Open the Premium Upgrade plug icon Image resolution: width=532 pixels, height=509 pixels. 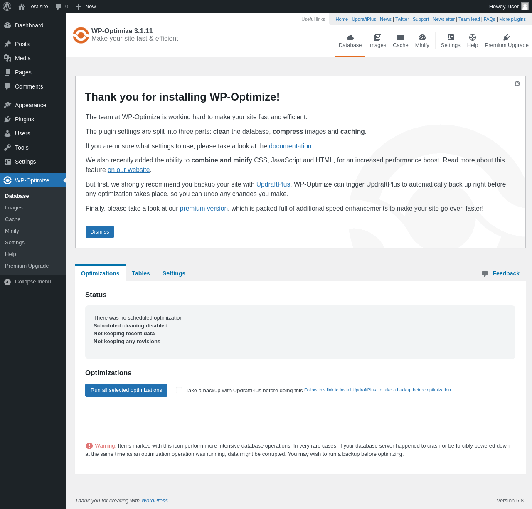(507, 37)
